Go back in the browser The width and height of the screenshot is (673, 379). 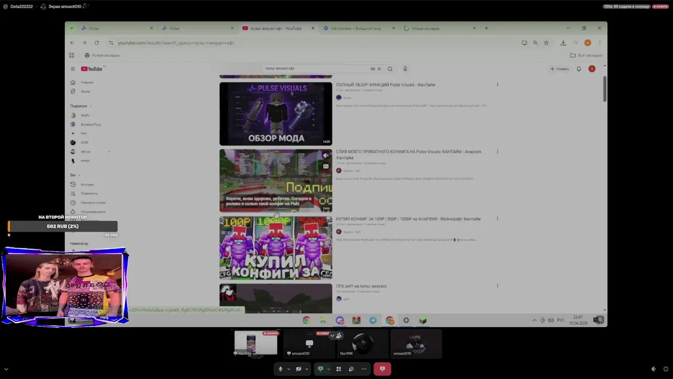[x=73, y=43]
